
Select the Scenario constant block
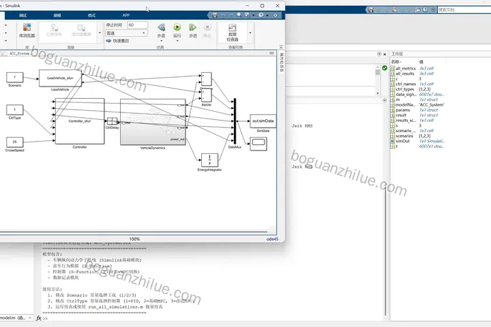pyautogui.click(x=15, y=77)
